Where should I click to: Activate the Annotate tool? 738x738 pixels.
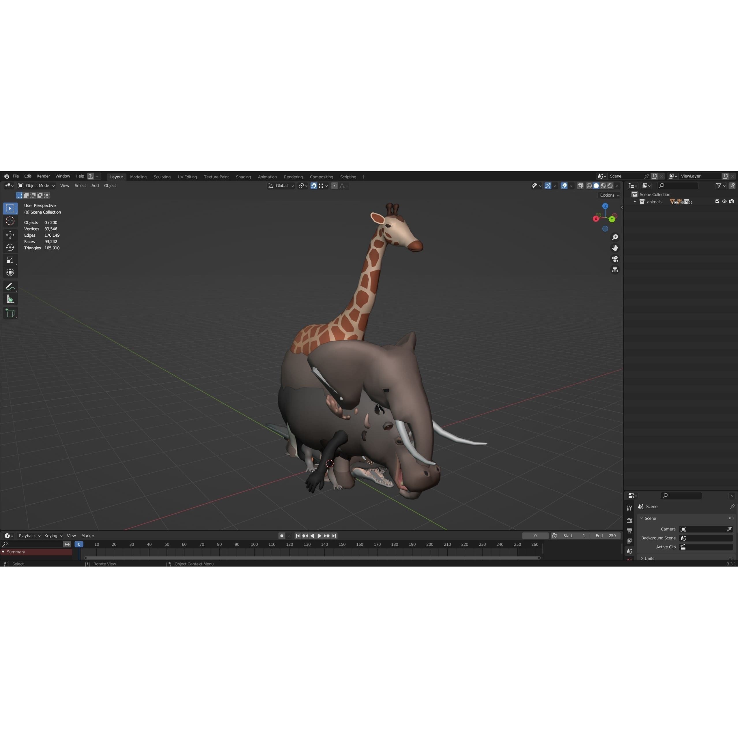10,286
